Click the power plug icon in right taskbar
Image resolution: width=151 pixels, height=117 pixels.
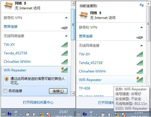pyautogui.click(x=103, y=114)
